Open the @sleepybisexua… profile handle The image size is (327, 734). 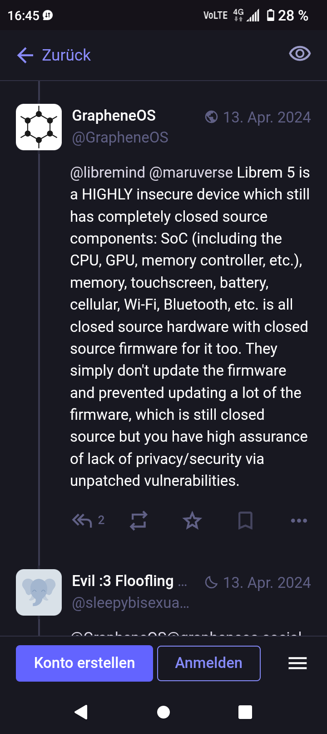click(x=131, y=603)
